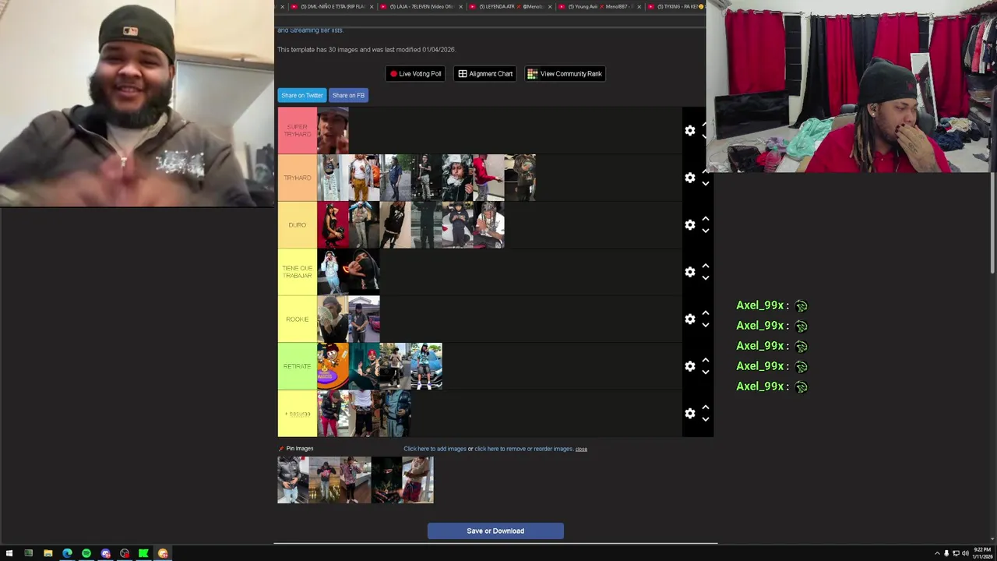Open settings gear for DURO tier

click(x=690, y=225)
